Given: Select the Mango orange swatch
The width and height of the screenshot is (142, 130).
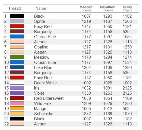Looking at the screenshot, I should [x=17, y=108].
